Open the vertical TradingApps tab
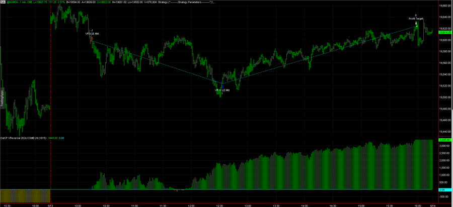453x207 pixels. tap(2, 98)
